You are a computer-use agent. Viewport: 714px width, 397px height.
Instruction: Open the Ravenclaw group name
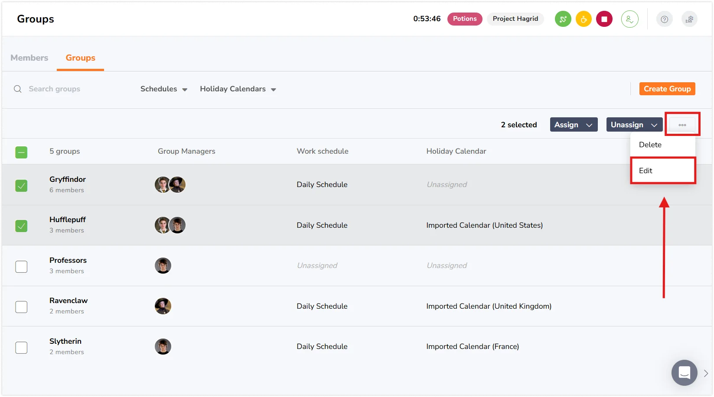point(68,300)
